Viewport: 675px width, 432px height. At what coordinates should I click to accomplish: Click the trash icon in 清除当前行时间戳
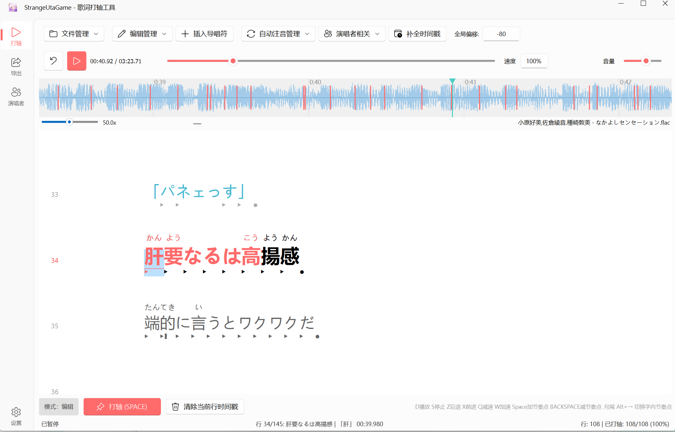click(x=175, y=406)
